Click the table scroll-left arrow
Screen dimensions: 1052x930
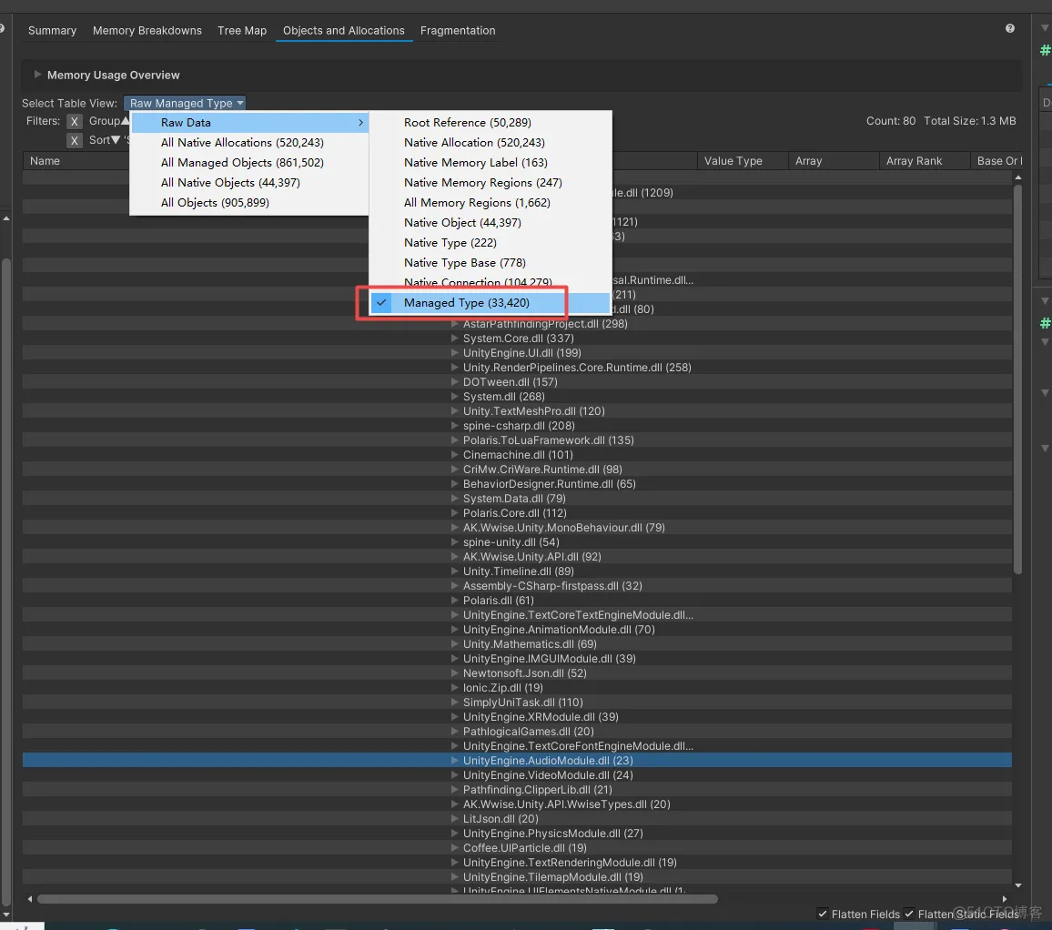29,899
